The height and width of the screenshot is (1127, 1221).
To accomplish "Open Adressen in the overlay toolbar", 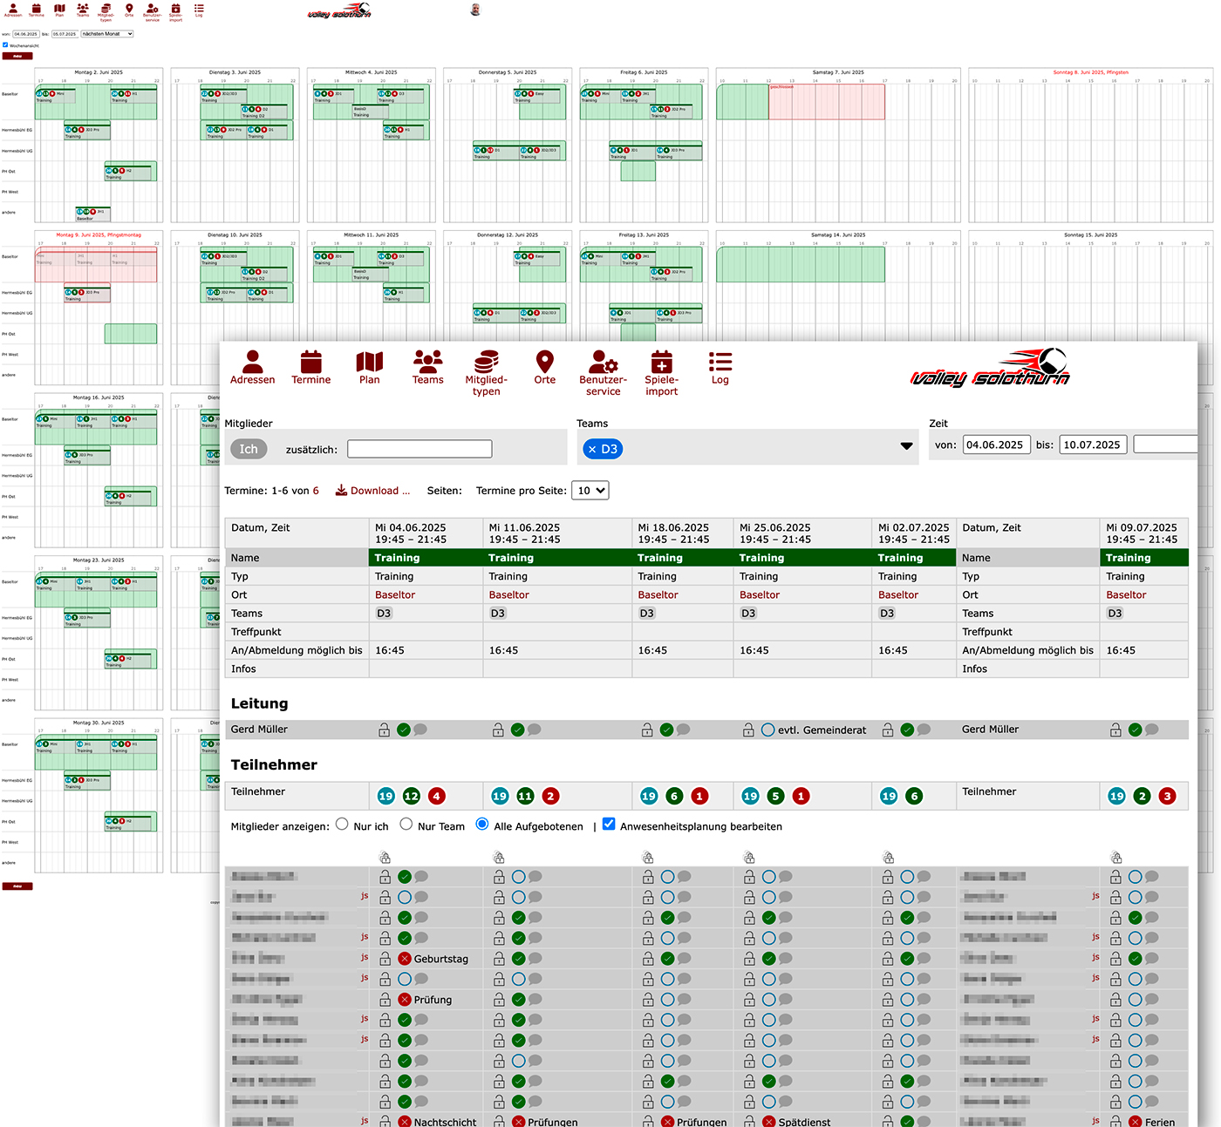I will tap(252, 367).
